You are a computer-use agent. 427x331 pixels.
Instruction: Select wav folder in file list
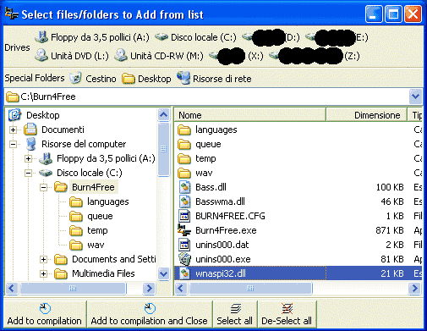coord(204,173)
